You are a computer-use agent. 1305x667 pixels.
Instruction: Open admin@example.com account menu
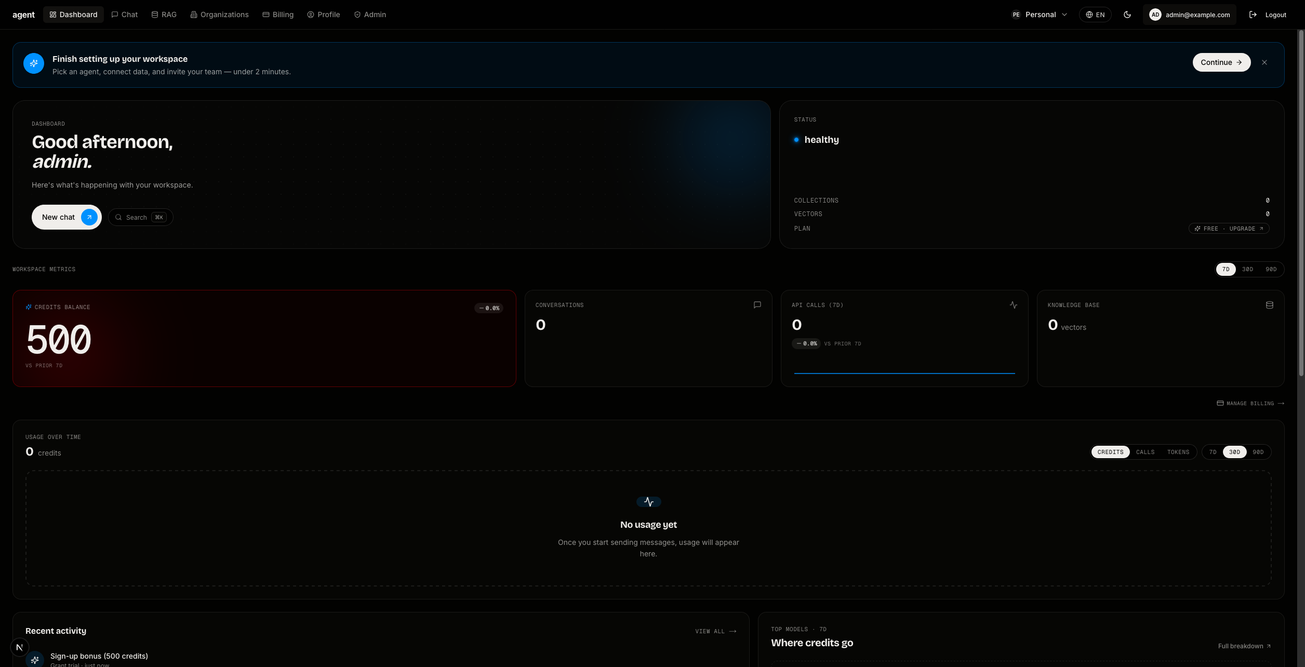1190,15
